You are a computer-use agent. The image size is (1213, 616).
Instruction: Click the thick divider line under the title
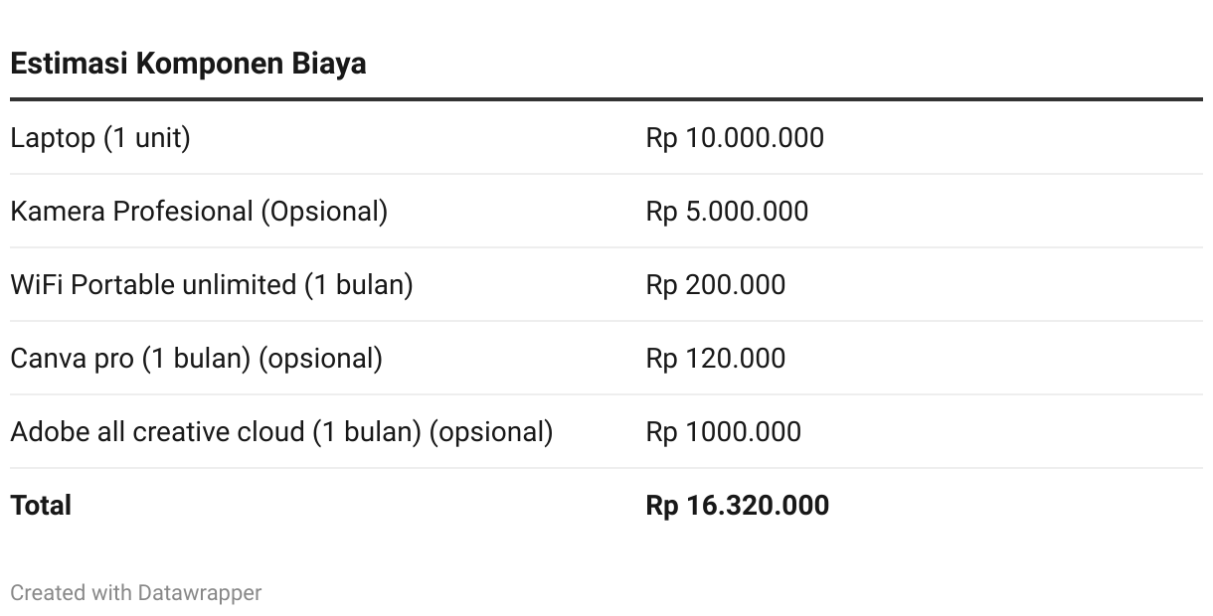(606, 99)
